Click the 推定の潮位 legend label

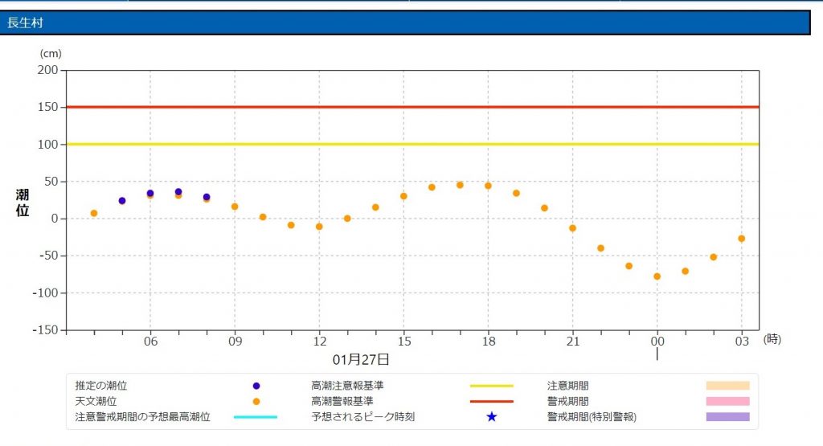[x=100, y=386]
